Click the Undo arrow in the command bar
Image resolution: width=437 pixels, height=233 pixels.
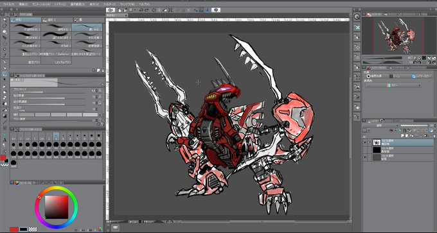(x=141, y=10)
